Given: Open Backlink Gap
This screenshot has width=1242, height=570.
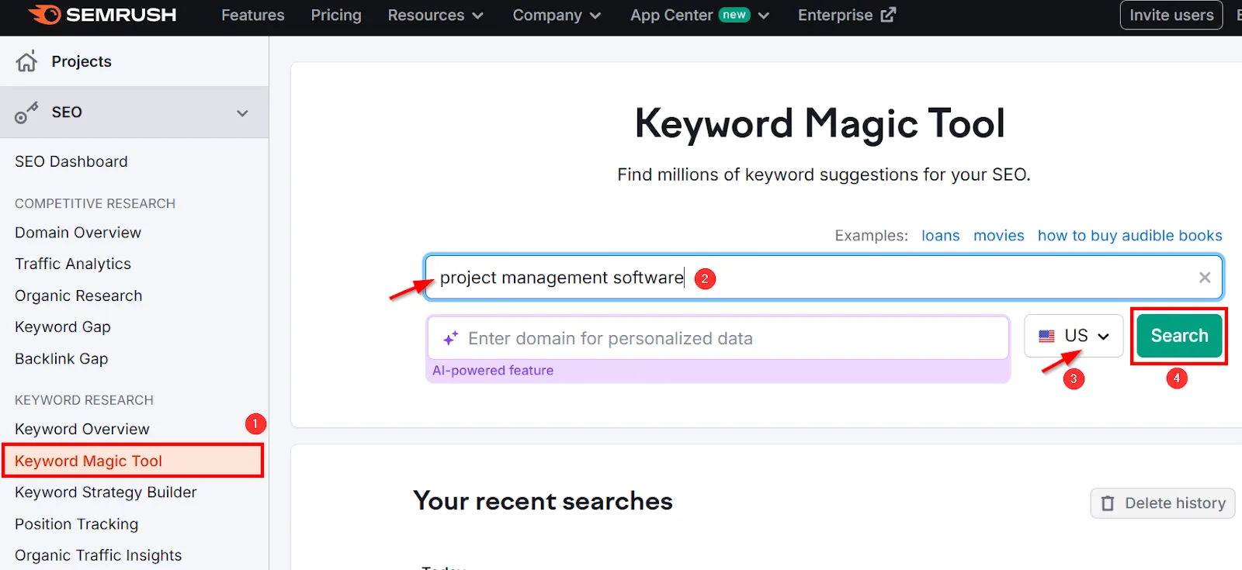Looking at the screenshot, I should (61, 359).
